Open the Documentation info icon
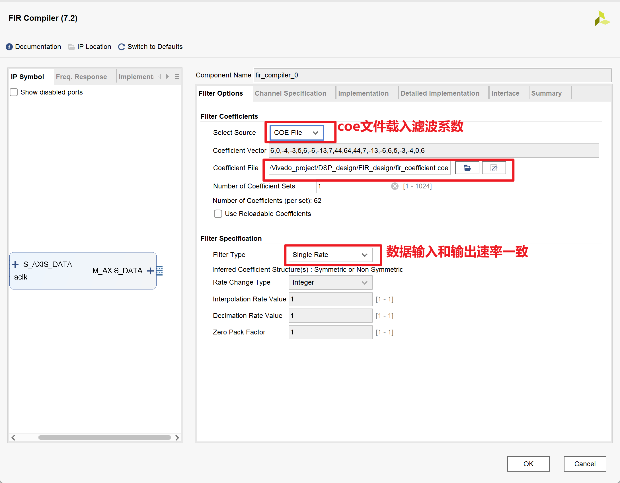Image resolution: width=620 pixels, height=483 pixels. coord(9,47)
